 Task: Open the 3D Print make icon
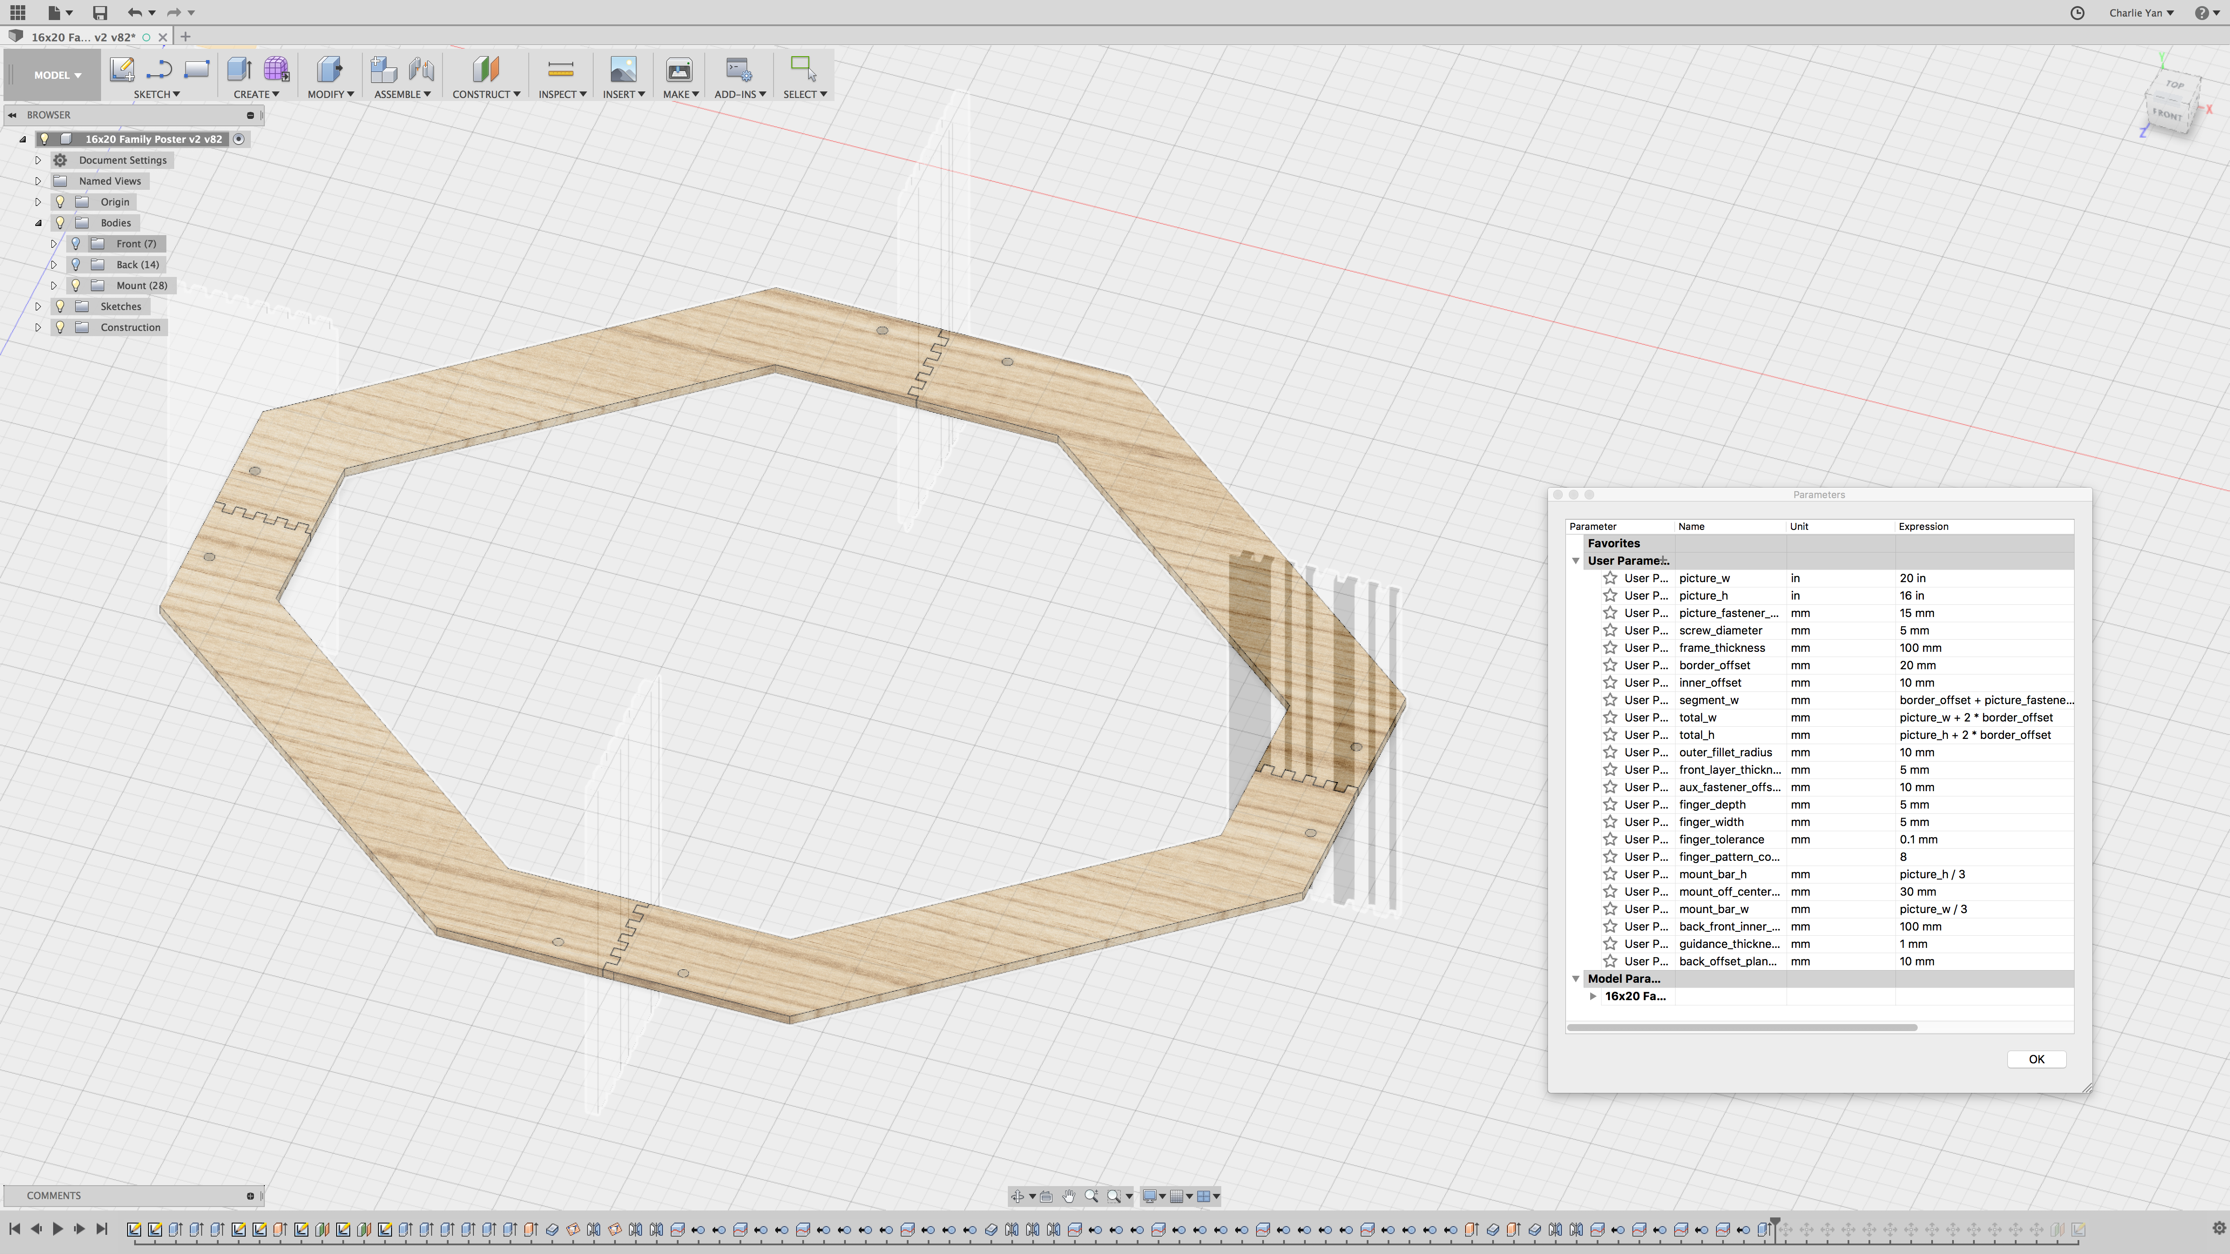coord(679,69)
